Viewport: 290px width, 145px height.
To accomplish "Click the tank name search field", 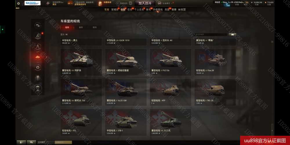I will [x=210, y=34].
